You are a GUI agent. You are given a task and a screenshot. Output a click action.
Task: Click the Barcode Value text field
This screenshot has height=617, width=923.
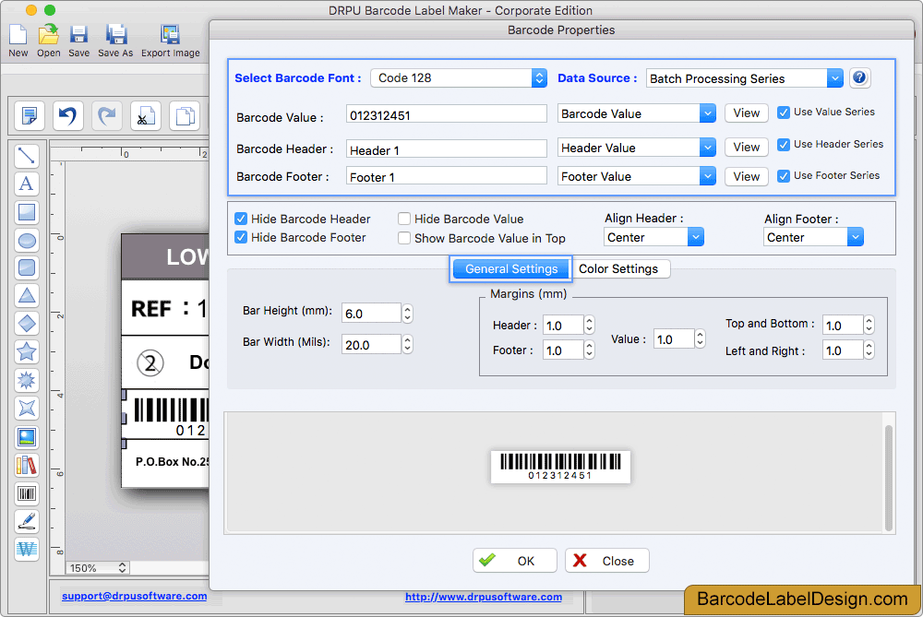pos(446,114)
